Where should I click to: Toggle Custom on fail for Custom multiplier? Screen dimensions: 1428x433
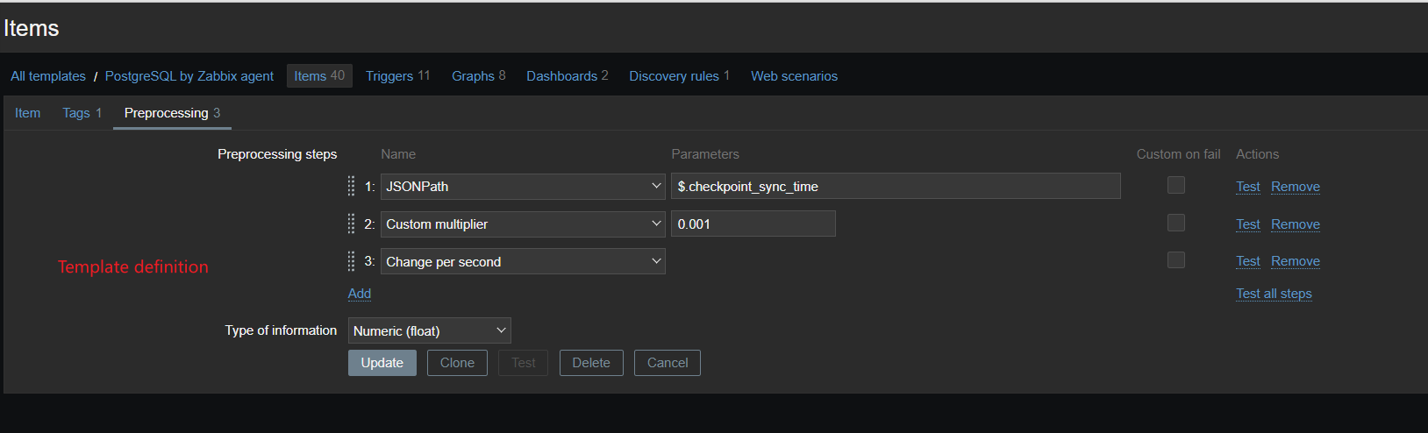pos(1176,223)
